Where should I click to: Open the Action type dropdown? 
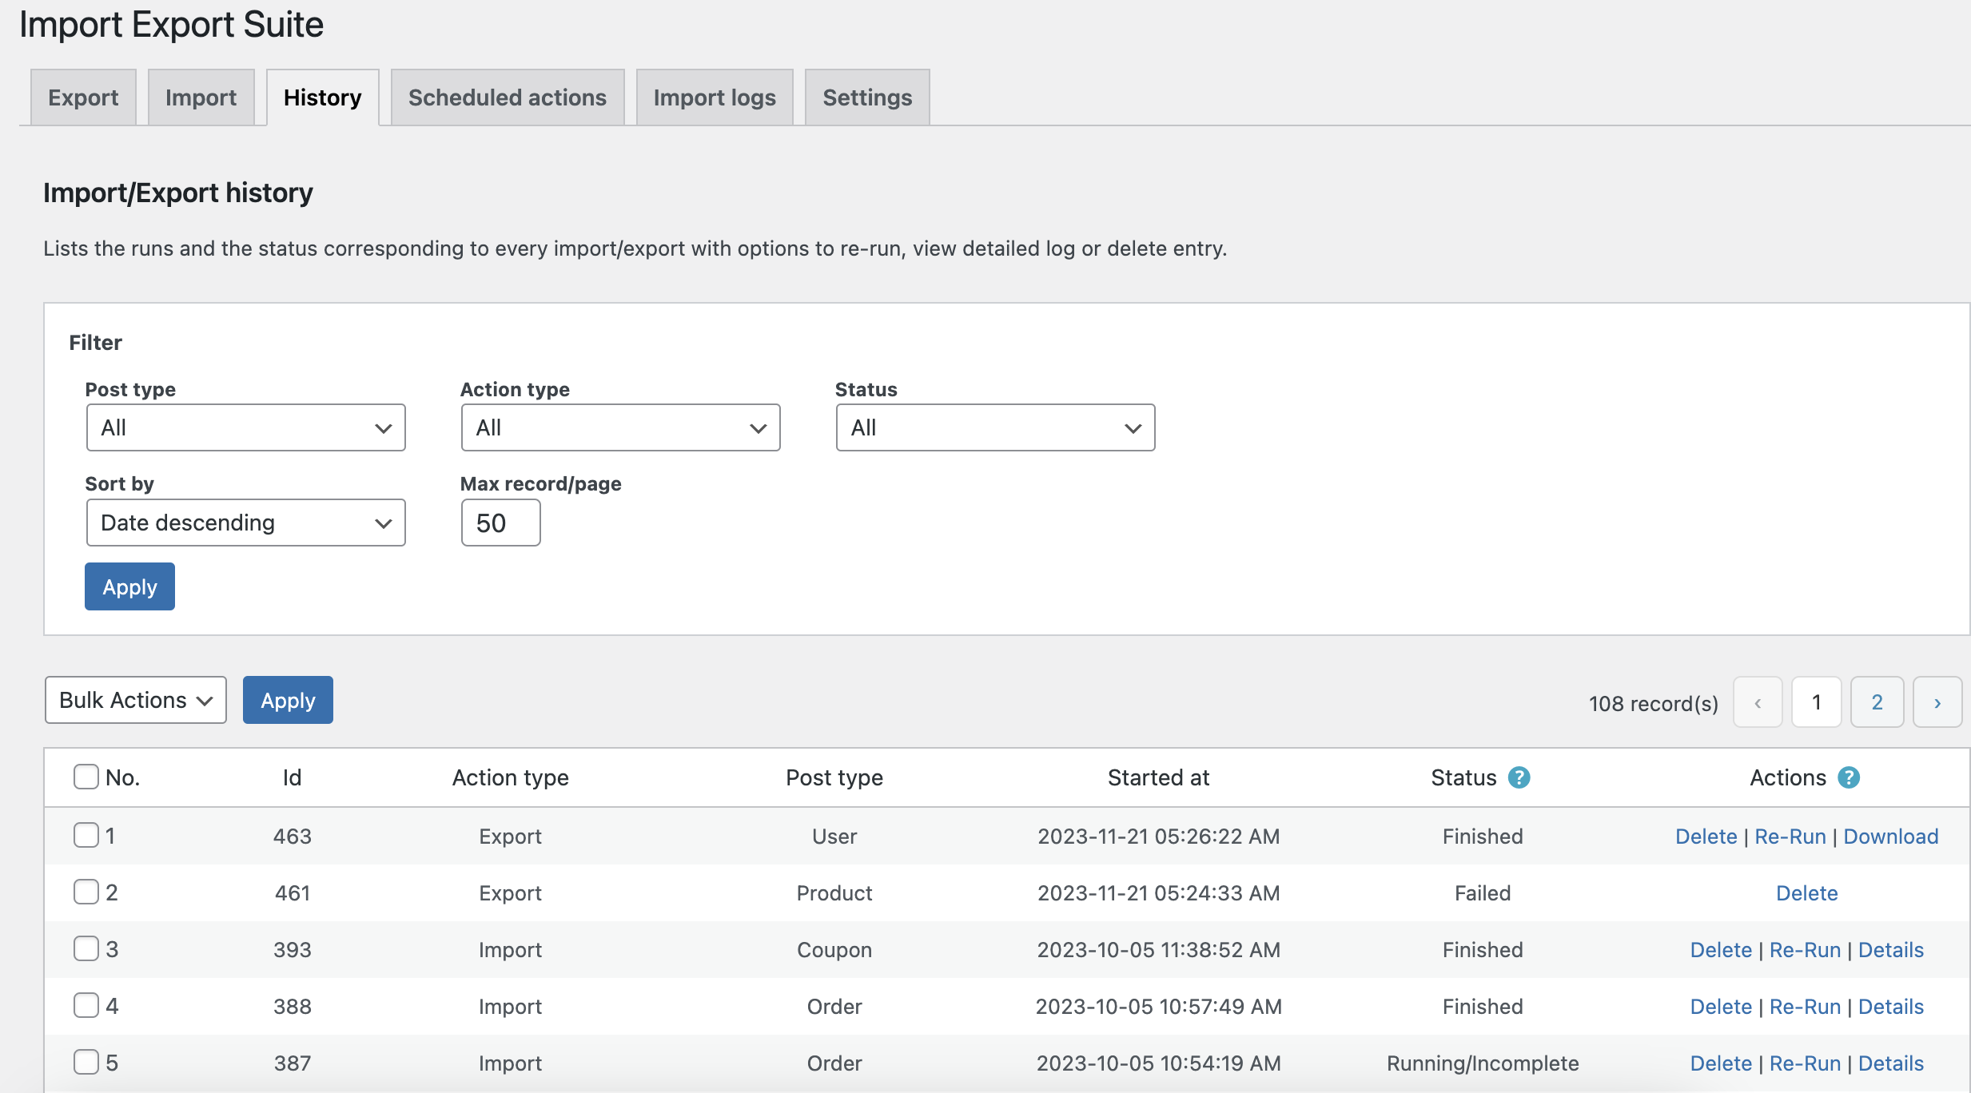point(620,427)
